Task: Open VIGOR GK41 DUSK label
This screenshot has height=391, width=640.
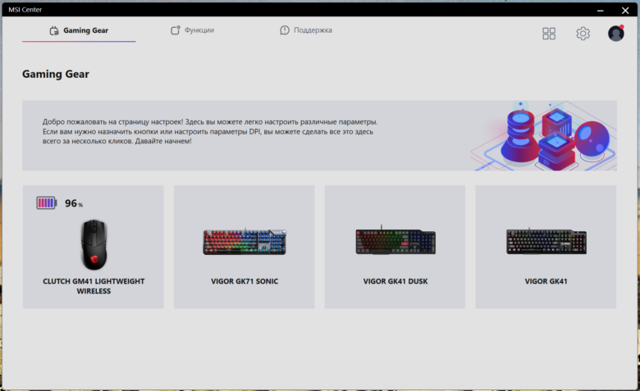Action: tap(395, 281)
